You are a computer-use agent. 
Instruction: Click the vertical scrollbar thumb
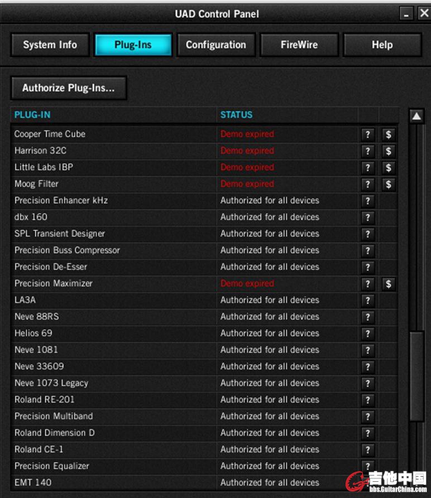[x=416, y=376]
